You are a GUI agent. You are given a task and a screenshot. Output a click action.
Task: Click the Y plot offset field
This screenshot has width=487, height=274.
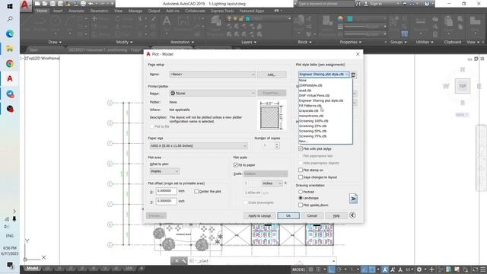coord(166,201)
